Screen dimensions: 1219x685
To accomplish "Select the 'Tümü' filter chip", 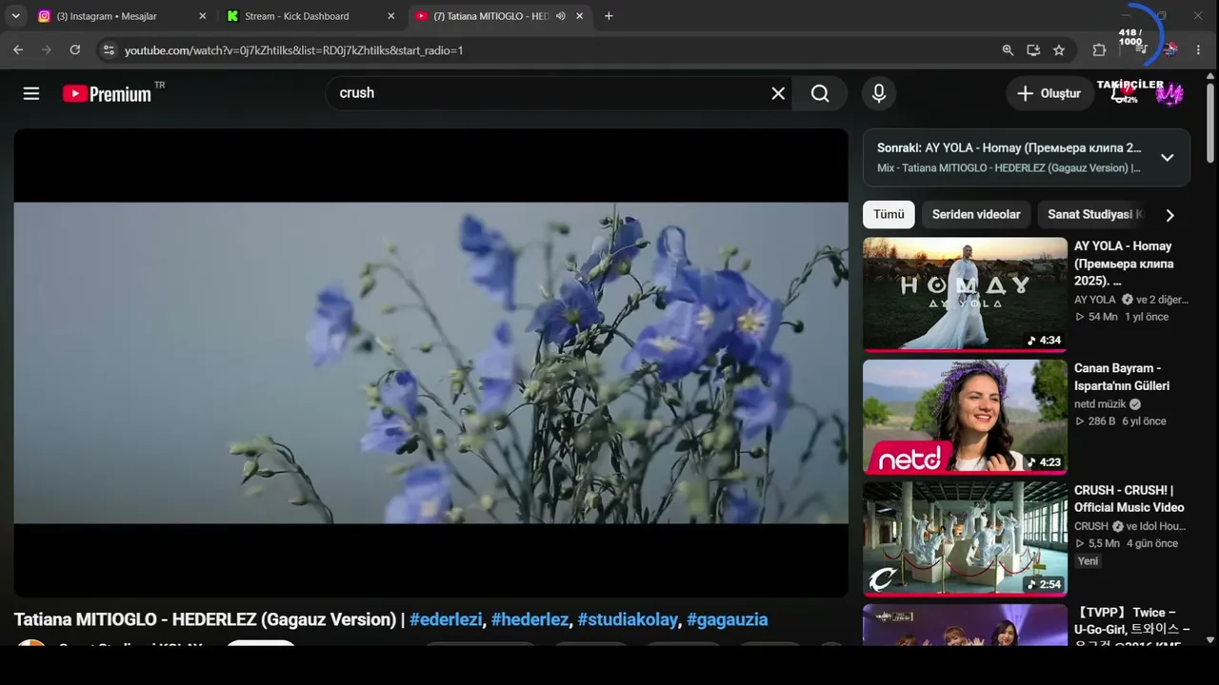I will [x=889, y=214].
